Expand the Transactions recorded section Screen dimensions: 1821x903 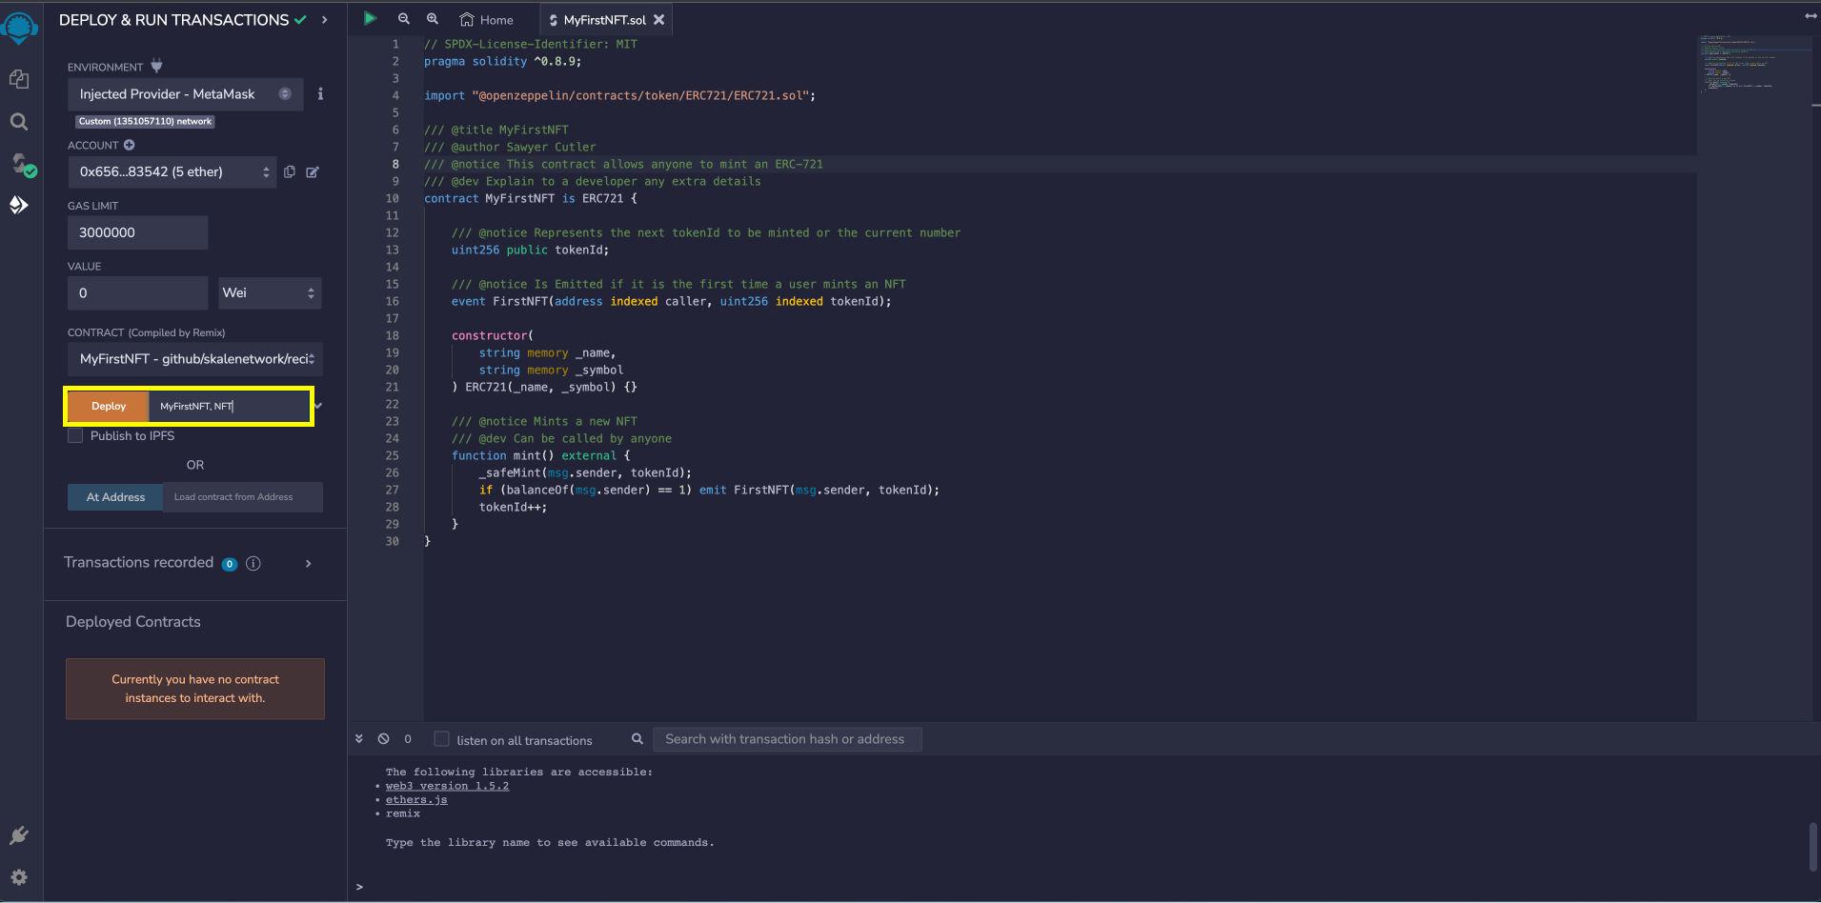pyautogui.click(x=308, y=563)
